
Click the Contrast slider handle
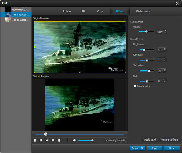click(x=147, y=60)
